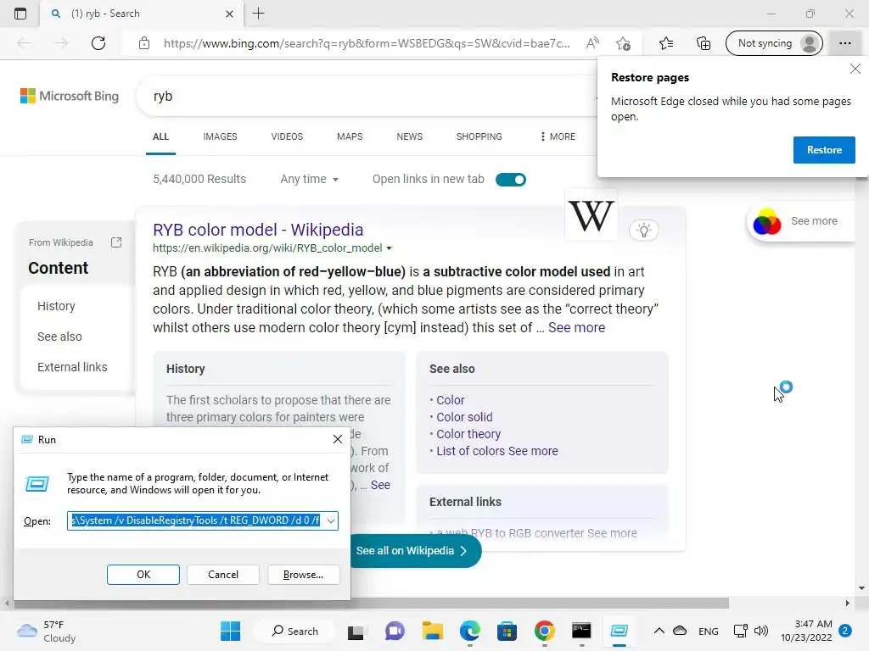Open RYB color model - Wikipedia result

point(258,230)
